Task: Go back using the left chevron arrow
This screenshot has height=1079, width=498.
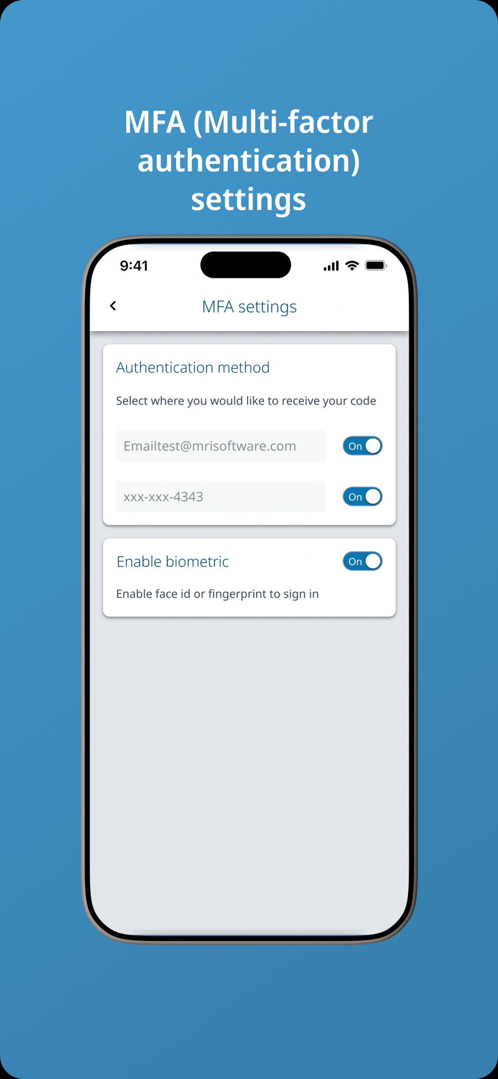Action: pyautogui.click(x=113, y=306)
